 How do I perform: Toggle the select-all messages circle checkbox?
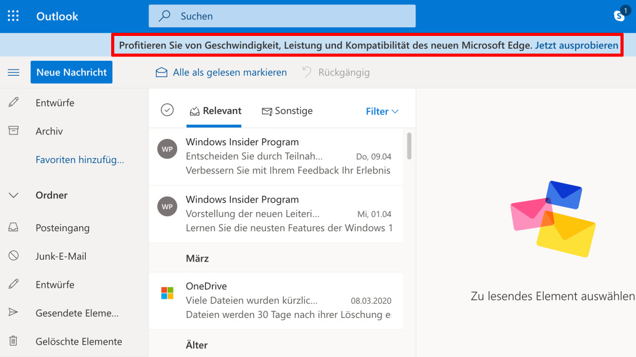point(167,110)
